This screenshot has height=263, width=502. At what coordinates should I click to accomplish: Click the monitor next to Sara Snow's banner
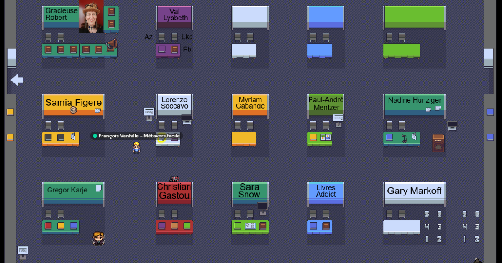(262, 206)
